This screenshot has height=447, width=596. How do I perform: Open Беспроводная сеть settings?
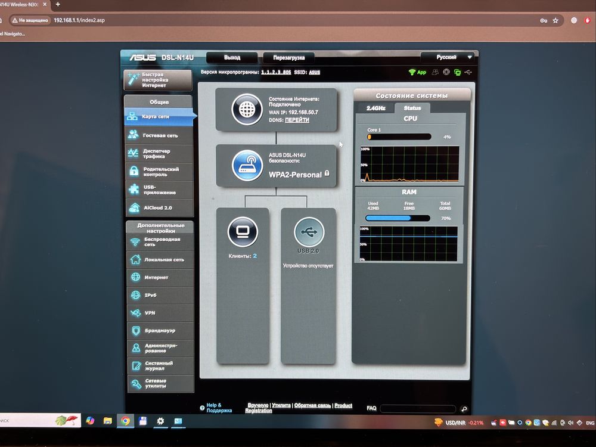click(x=160, y=242)
